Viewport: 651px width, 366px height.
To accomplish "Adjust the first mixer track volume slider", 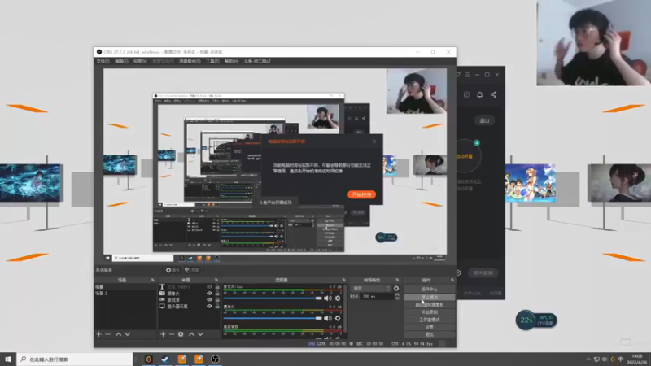I will click(x=273, y=298).
